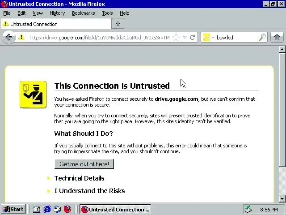This screenshot has height=215, width=286.
Task: Click the scrollbar up arrow
Action: (282, 49)
